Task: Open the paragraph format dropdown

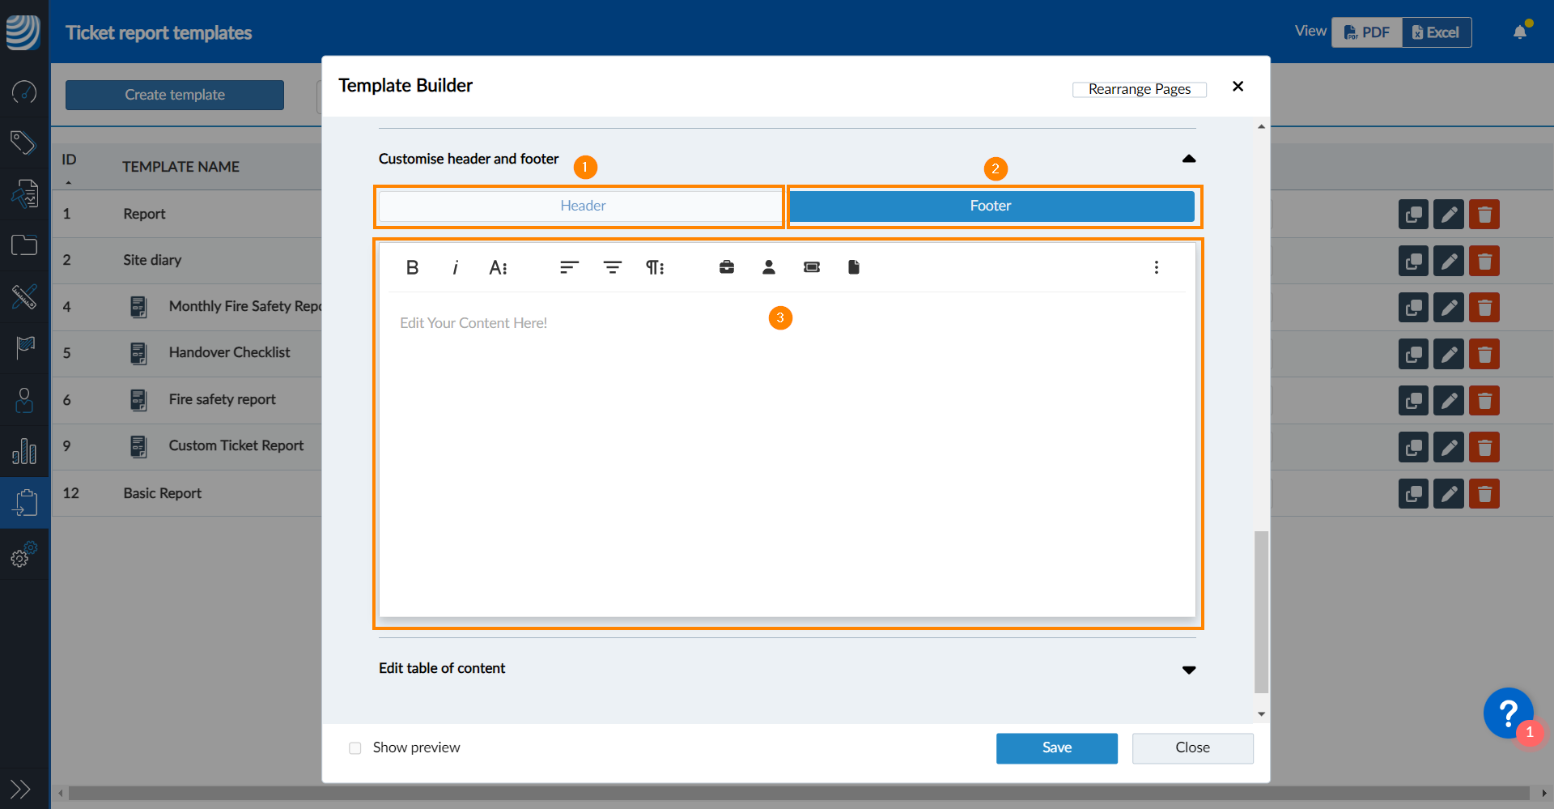Action: pyautogui.click(x=654, y=267)
